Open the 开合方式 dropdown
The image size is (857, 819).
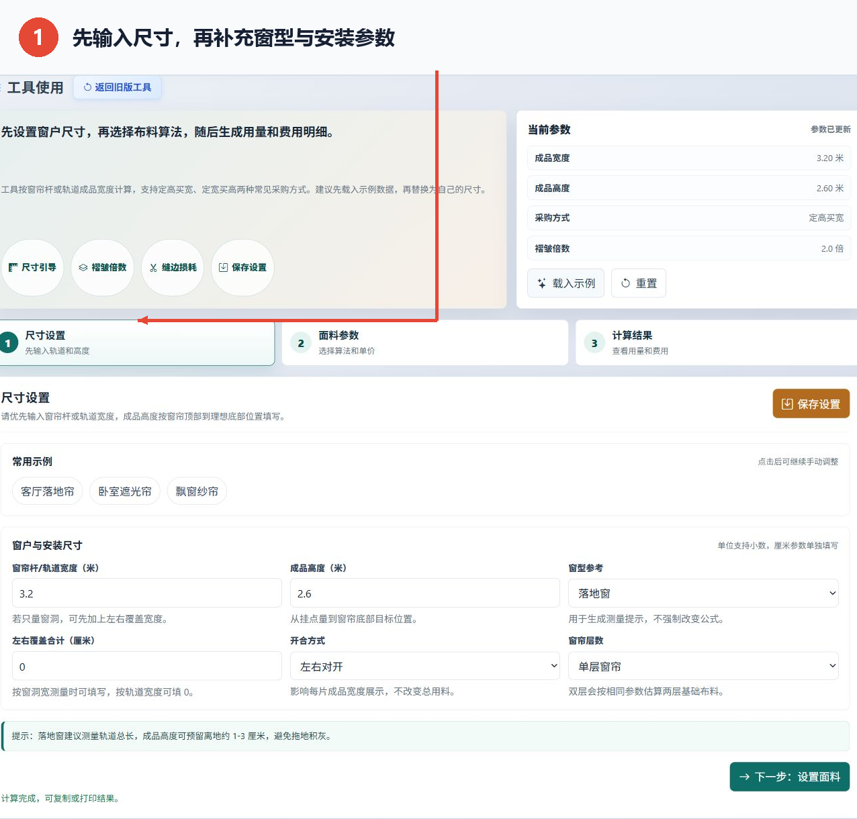click(425, 667)
